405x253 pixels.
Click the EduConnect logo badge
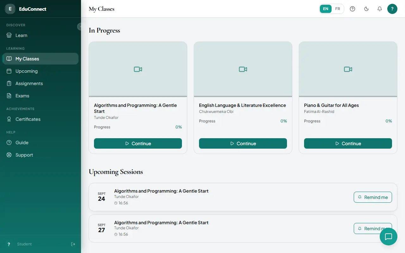(10, 9)
